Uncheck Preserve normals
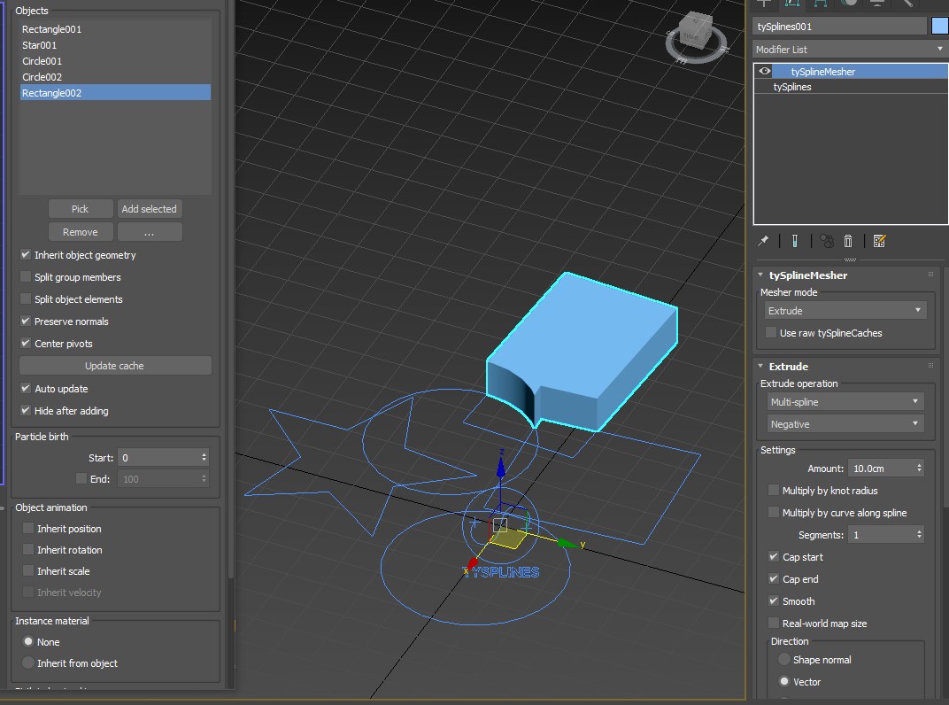This screenshot has height=705, width=949. click(26, 321)
